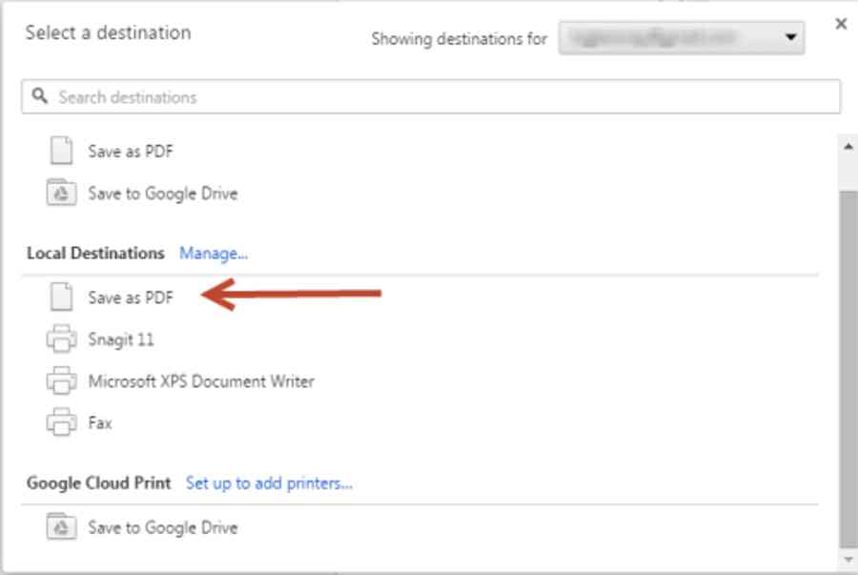Viewport: 858px width, 575px height.
Task: Select the Snagit 11 printer
Action: coord(121,339)
